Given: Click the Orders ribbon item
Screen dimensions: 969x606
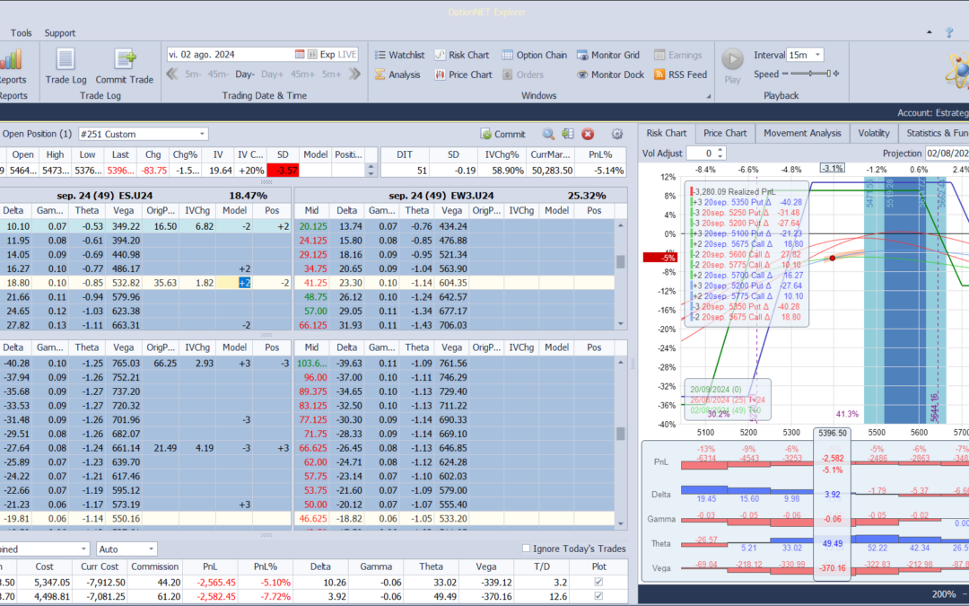Looking at the screenshot, I should (x=523, y=75).
